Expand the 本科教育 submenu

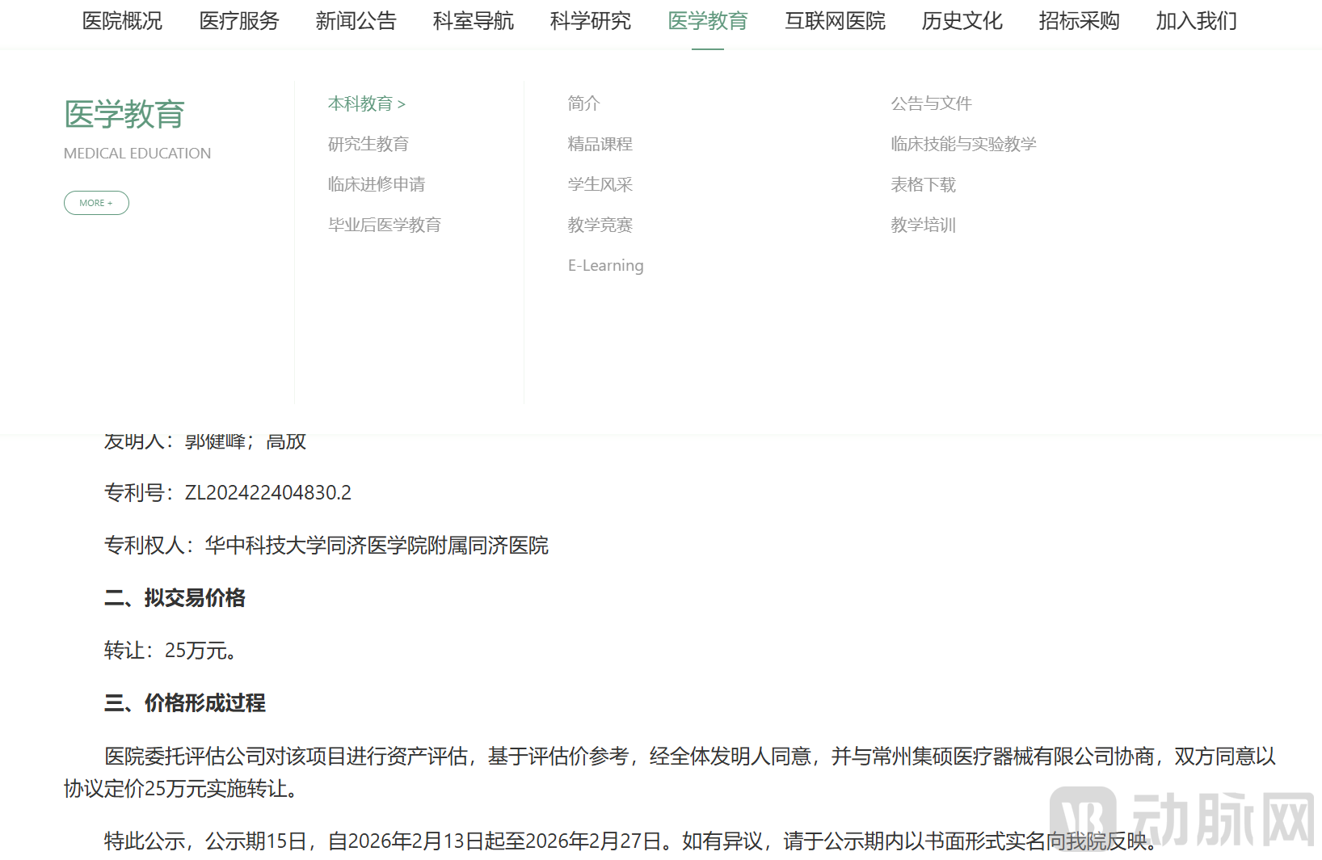[366, 103]
